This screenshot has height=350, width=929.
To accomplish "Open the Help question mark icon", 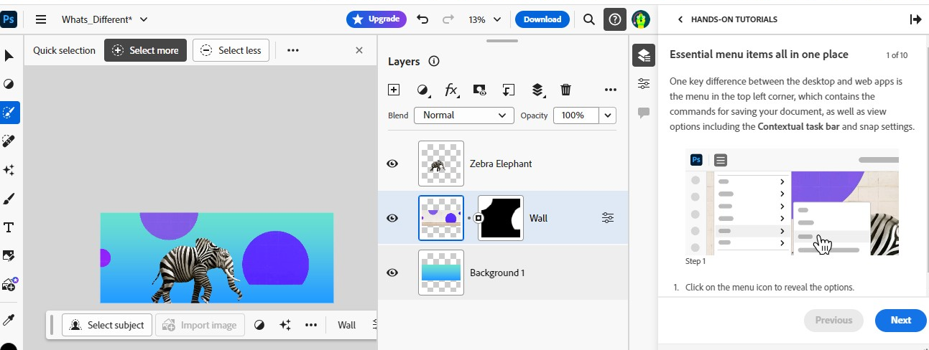I will 614,19.
